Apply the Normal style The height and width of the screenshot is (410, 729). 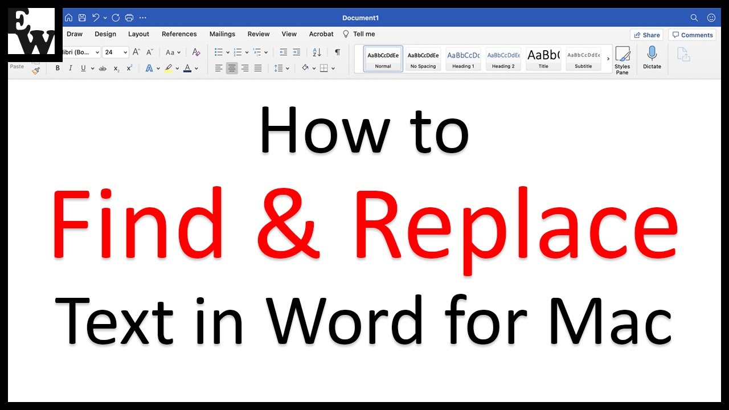click(x=383, y=59)
